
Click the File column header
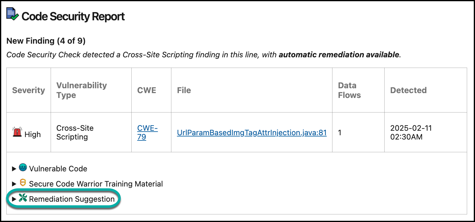184,90
